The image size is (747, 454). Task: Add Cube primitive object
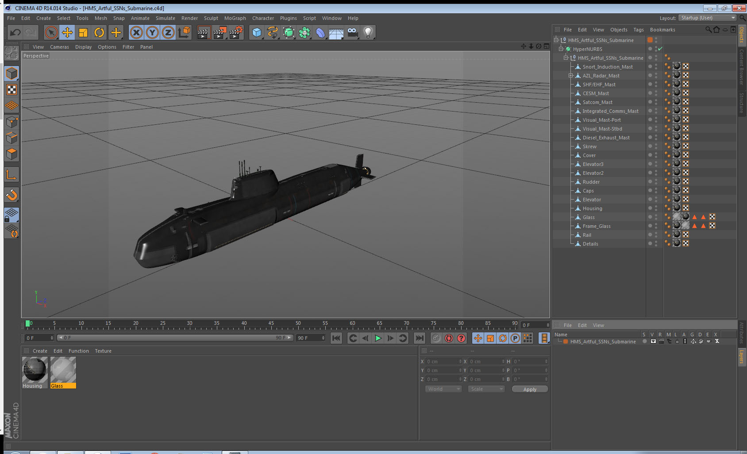click(x=257, y=32)
